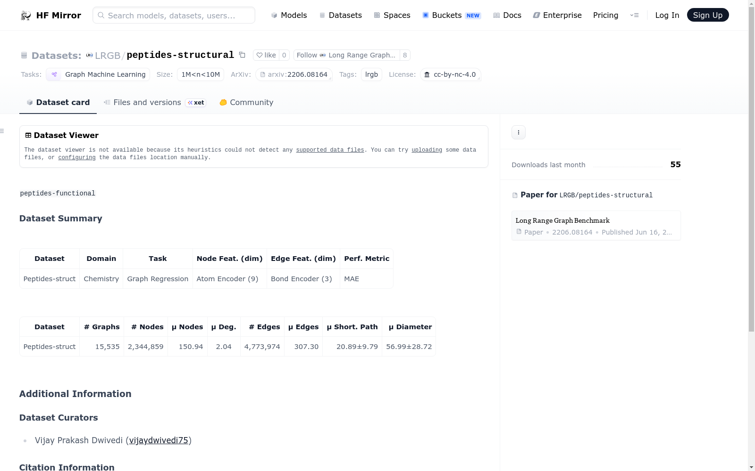Open the arxiv:2206.08164 tag
Viewport: 755px width, 471px height.
[294, 74]
